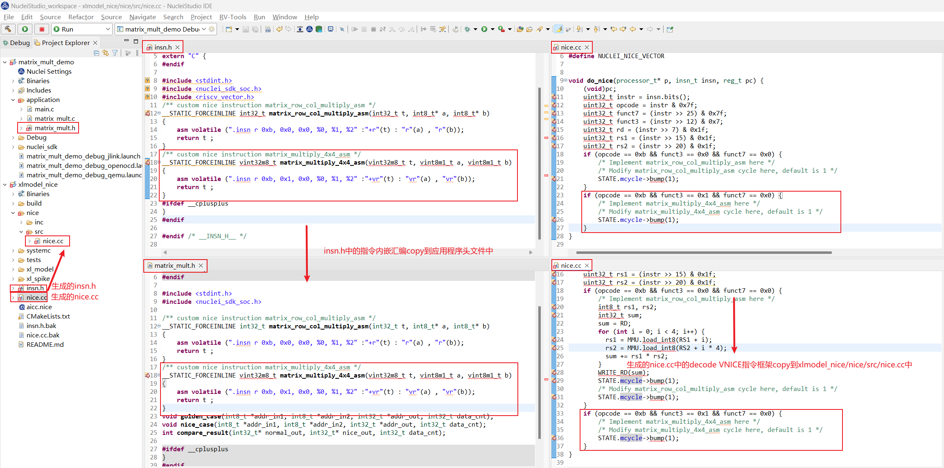Click the binary 010 file icon
Image resolution: width=944 pixels, height=468 pixels.
pyautogui.click(x=268, y=29)
